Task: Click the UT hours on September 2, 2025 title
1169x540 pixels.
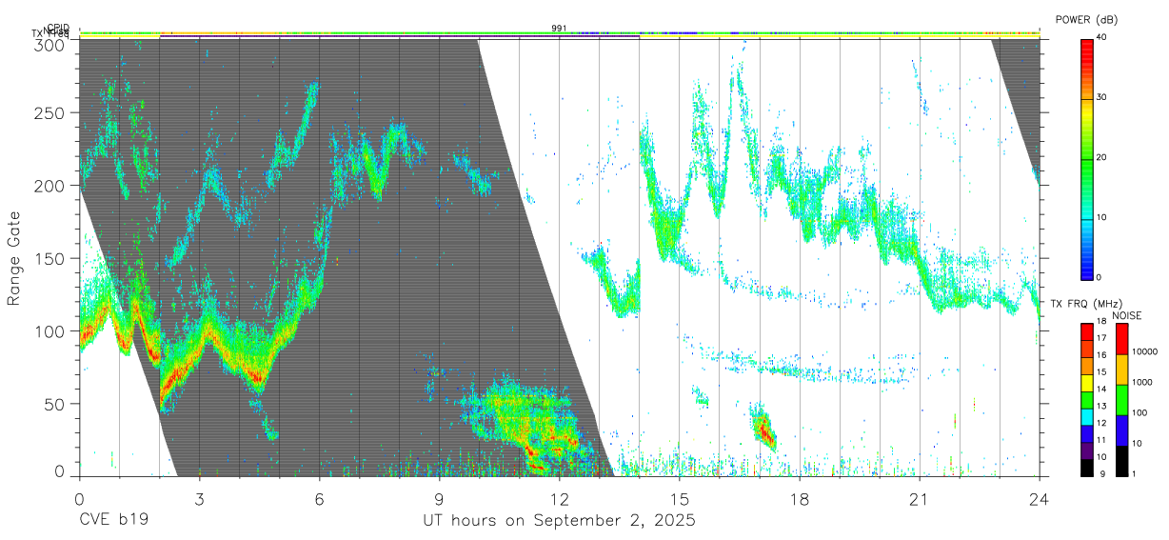Action: coord(560,521)
